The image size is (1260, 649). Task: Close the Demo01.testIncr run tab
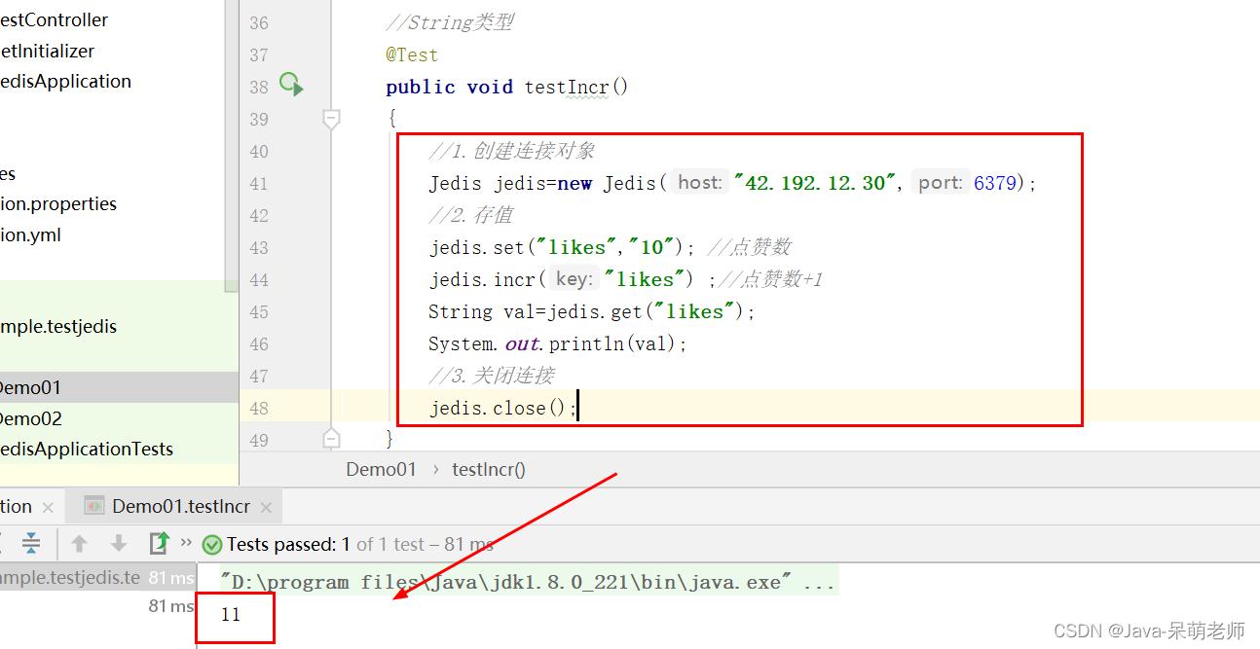(x=266, y=507)
